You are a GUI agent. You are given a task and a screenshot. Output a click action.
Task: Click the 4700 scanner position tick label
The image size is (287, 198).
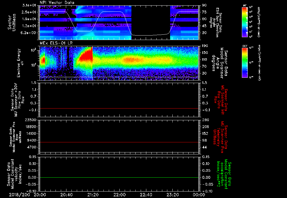pos(32,147)
